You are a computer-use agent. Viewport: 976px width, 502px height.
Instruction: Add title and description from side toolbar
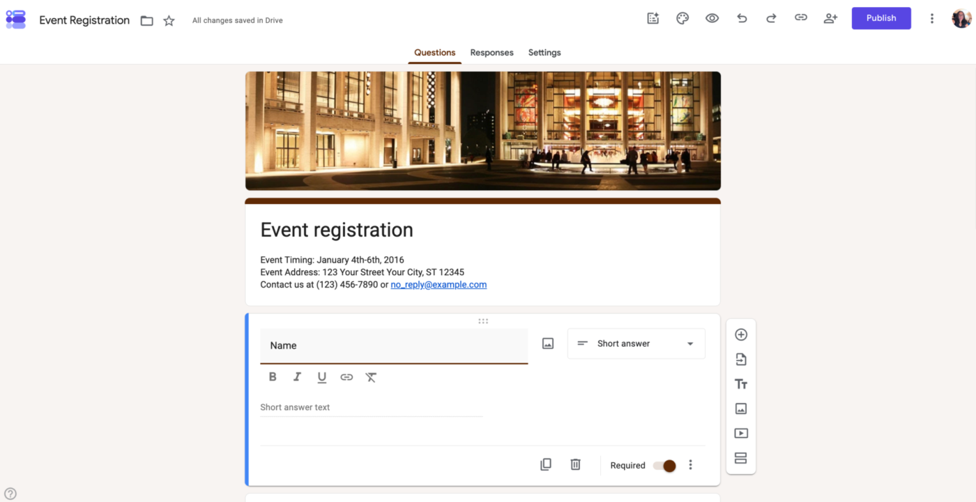pos(741,384)
